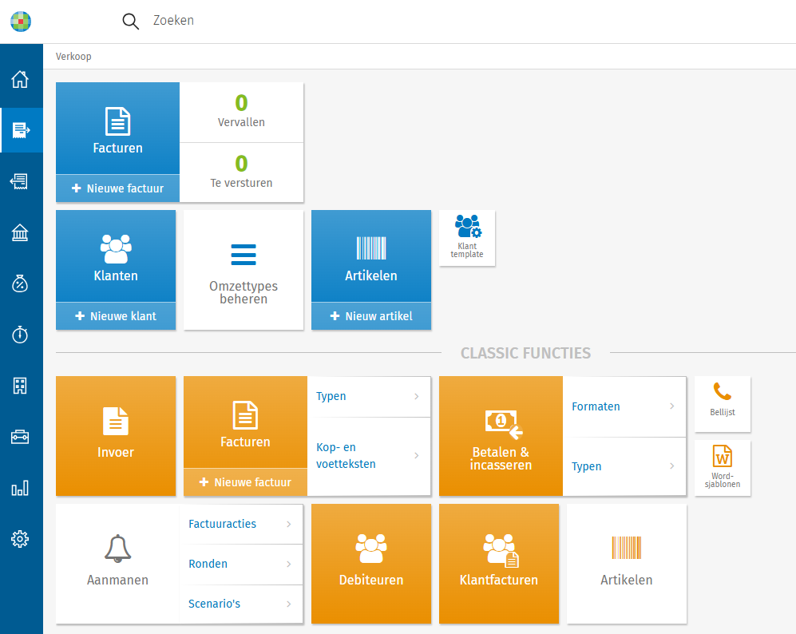Open Scenario's under Aanmanen
The image size is (796, 634).
pyautogui.click(x=241, y=604)
